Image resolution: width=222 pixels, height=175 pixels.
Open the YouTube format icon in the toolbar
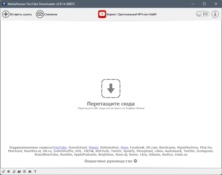tap(102, 14)
